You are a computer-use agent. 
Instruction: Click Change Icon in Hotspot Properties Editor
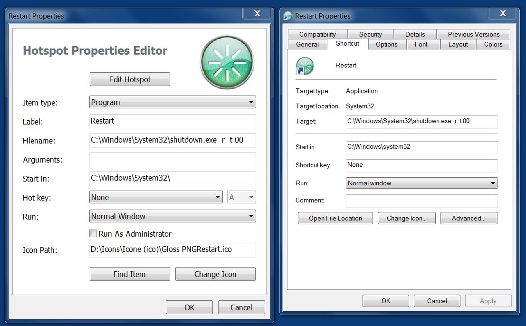click(x=215, y=274)
